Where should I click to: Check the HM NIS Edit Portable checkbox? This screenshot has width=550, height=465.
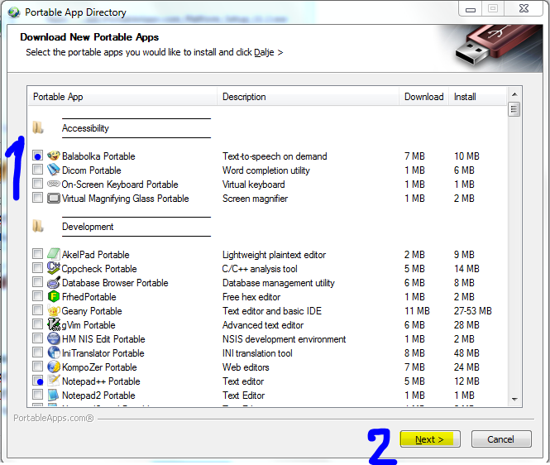[x=37, y=338]
